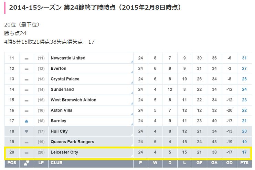Image resolution: width=255 pixels, height=170 pixels.
Task: Open the Leicester City club link
Action: (x=64, y=152)
